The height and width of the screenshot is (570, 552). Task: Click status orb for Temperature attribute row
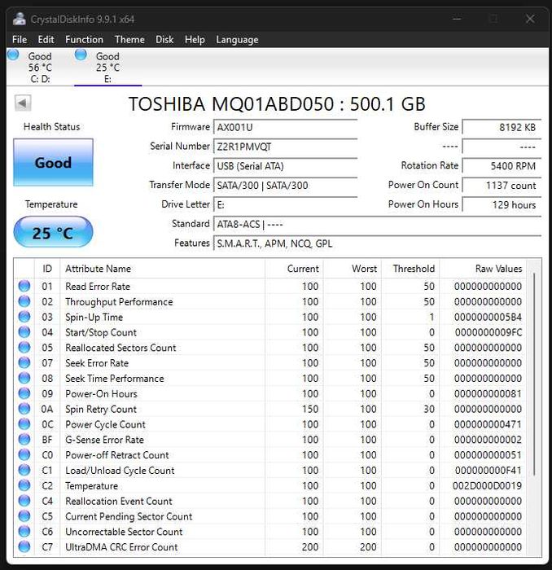point(24,485)
